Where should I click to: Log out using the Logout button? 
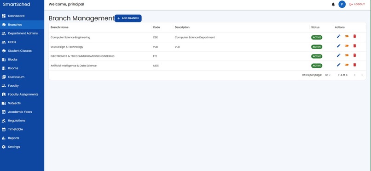coord(357,4)
